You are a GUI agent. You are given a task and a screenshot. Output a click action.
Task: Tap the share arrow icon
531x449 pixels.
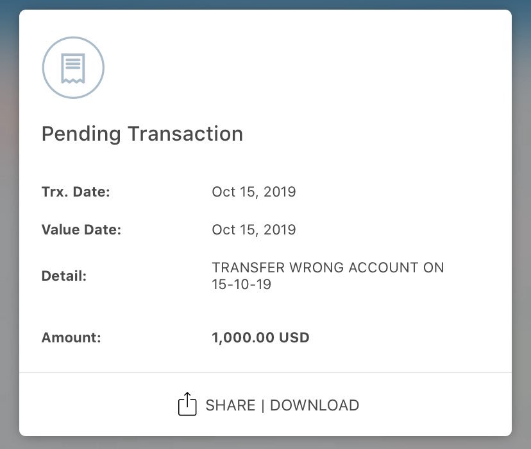(x=187, y=404)
